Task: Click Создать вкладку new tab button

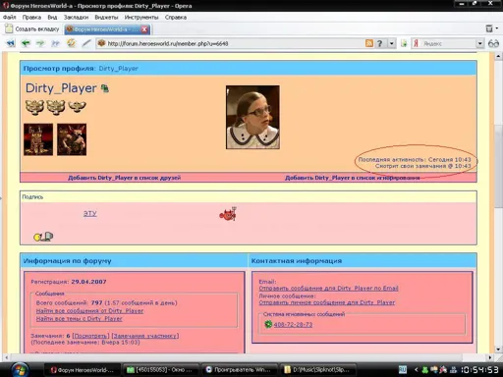Action: (x=32, y=29)
